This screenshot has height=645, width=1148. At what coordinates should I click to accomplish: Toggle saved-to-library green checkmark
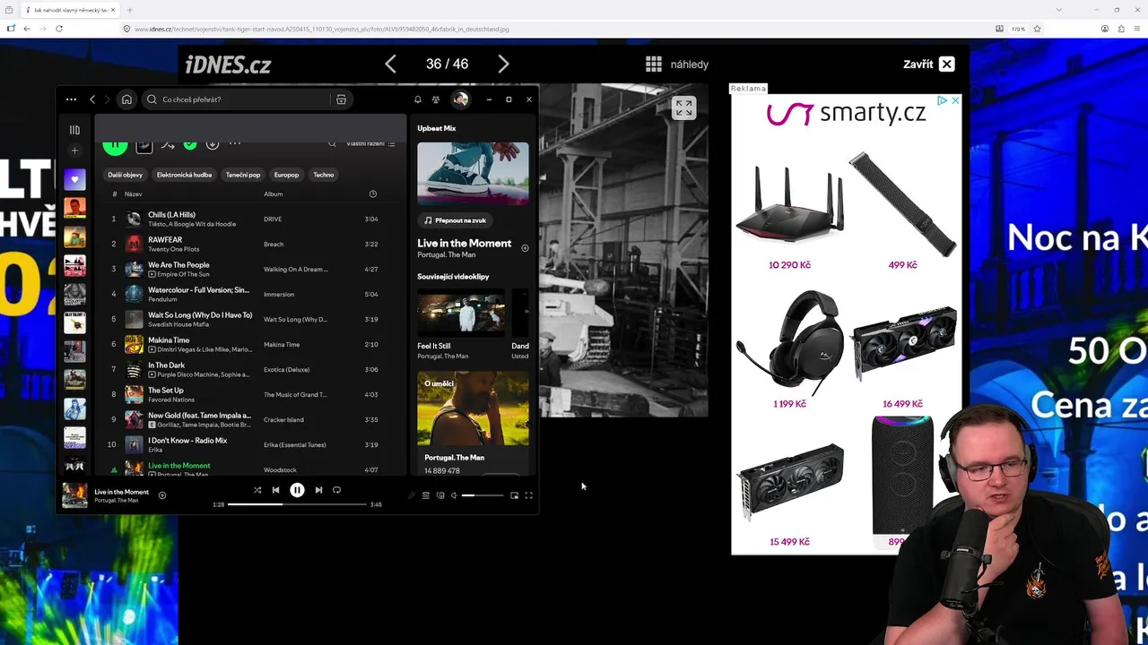(x=190, y=144)
